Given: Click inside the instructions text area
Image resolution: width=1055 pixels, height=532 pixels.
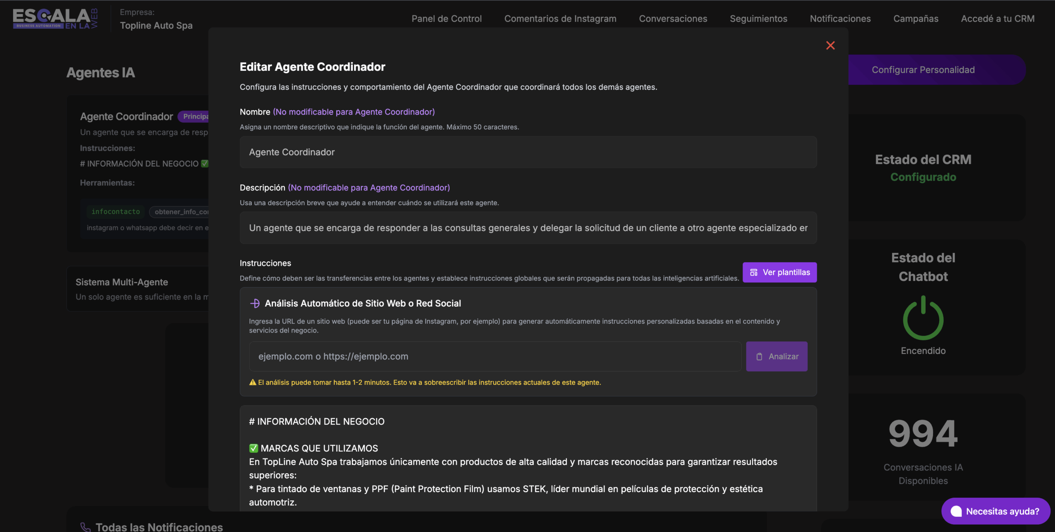Looking at the screenshot, I should pos(527,474).
